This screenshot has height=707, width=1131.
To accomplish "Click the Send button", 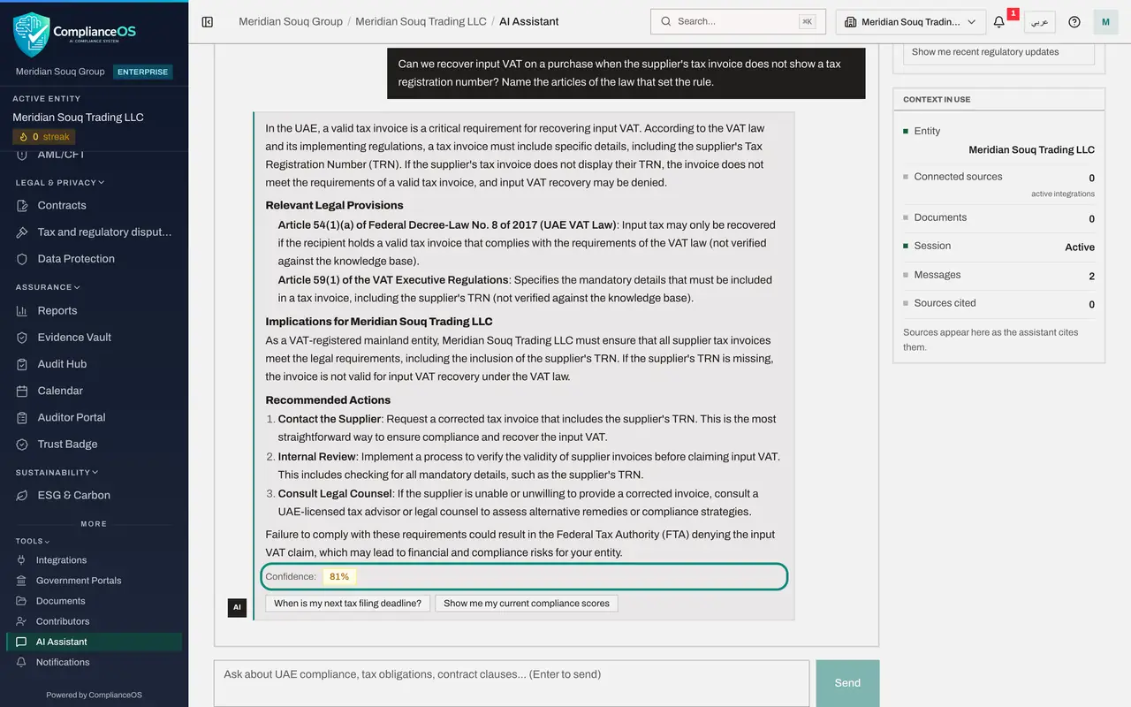I will point(847,683).
